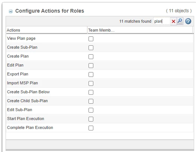The height and width of the screenshot is (152, 196).
Task: Tick the Complete Plan Execution checkbox
Action: click(91, 128)
